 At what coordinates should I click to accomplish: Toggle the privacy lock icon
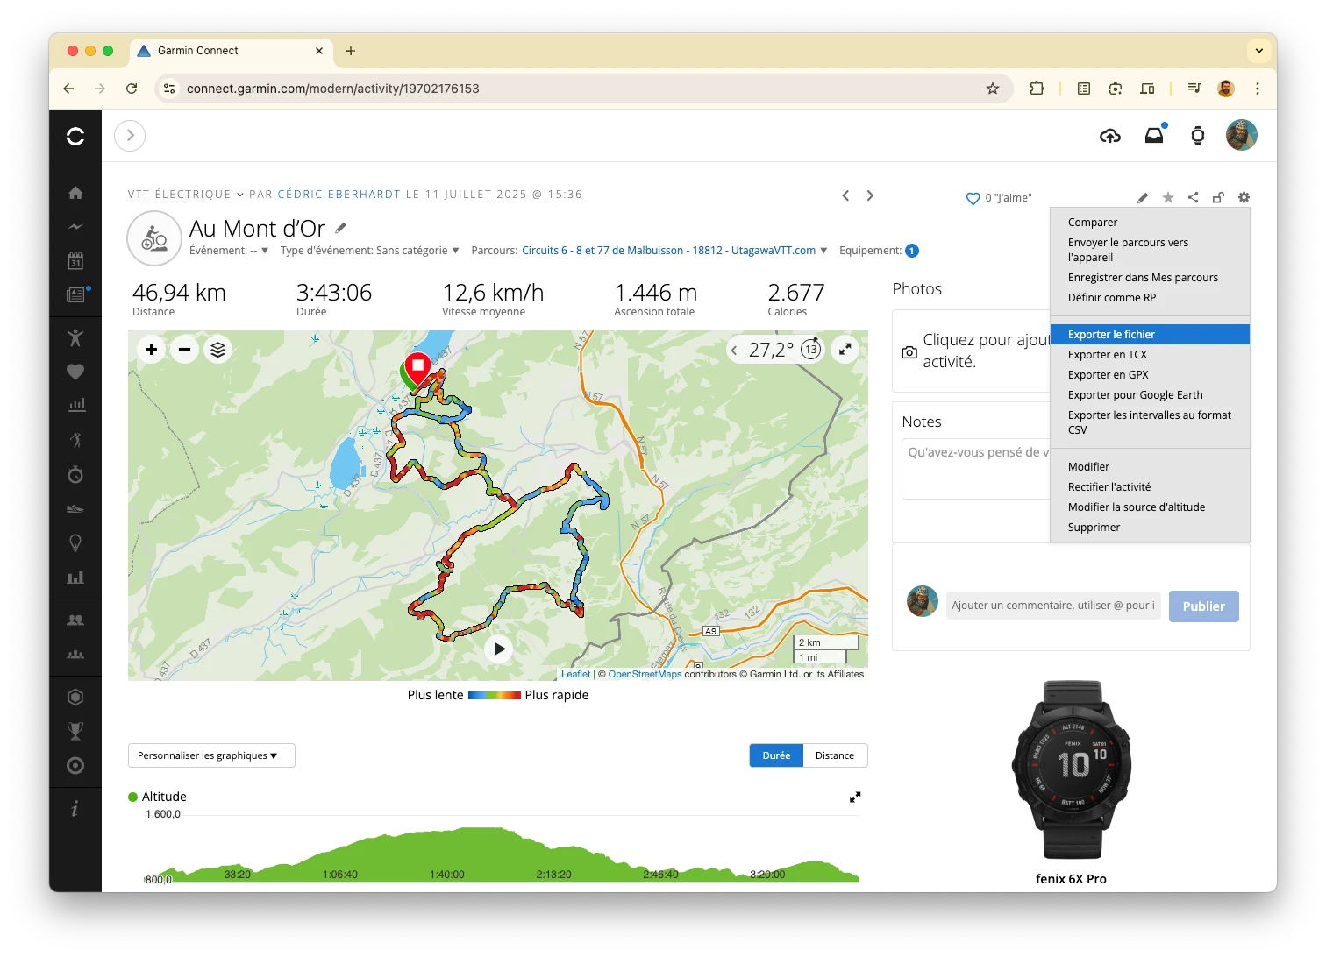coord(1218,198)
